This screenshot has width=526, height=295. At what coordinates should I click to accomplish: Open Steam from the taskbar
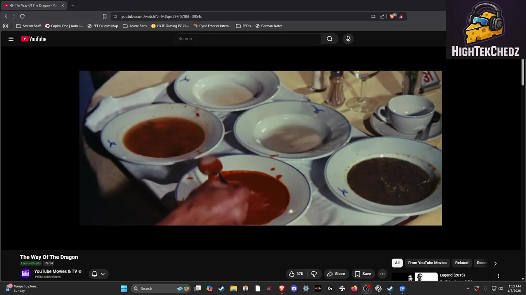point(221,288)
